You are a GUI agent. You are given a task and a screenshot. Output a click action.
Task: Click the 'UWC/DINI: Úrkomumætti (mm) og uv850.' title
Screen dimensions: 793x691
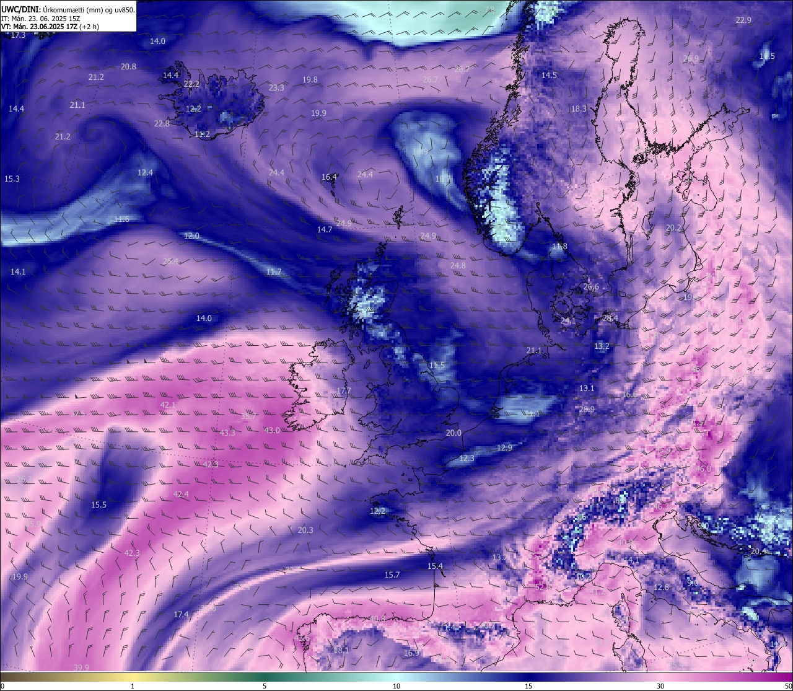68,10
